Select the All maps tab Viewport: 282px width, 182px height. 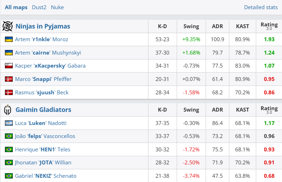pyautogui.click(x=16, y=7)
